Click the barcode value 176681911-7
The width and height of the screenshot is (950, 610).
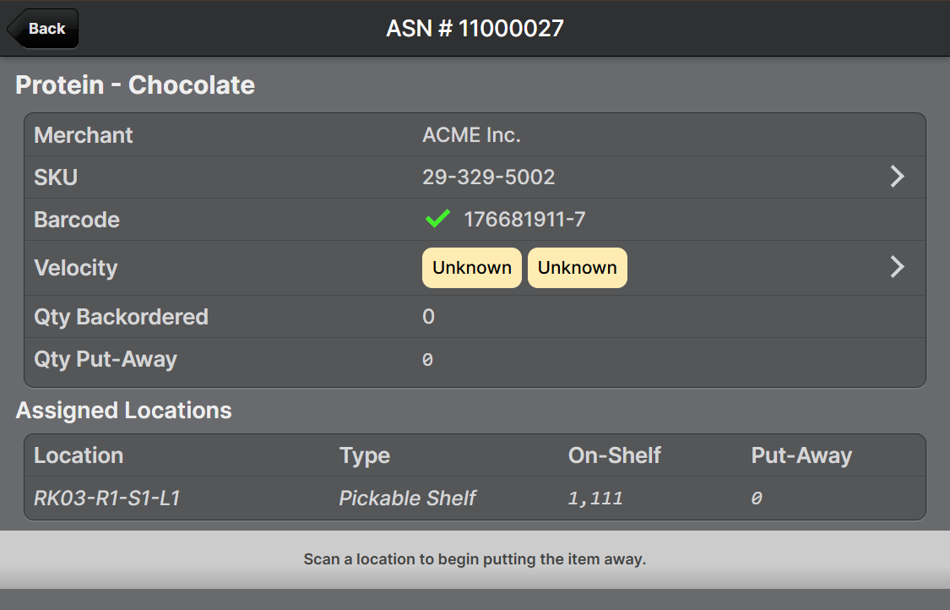click(524, 220)
